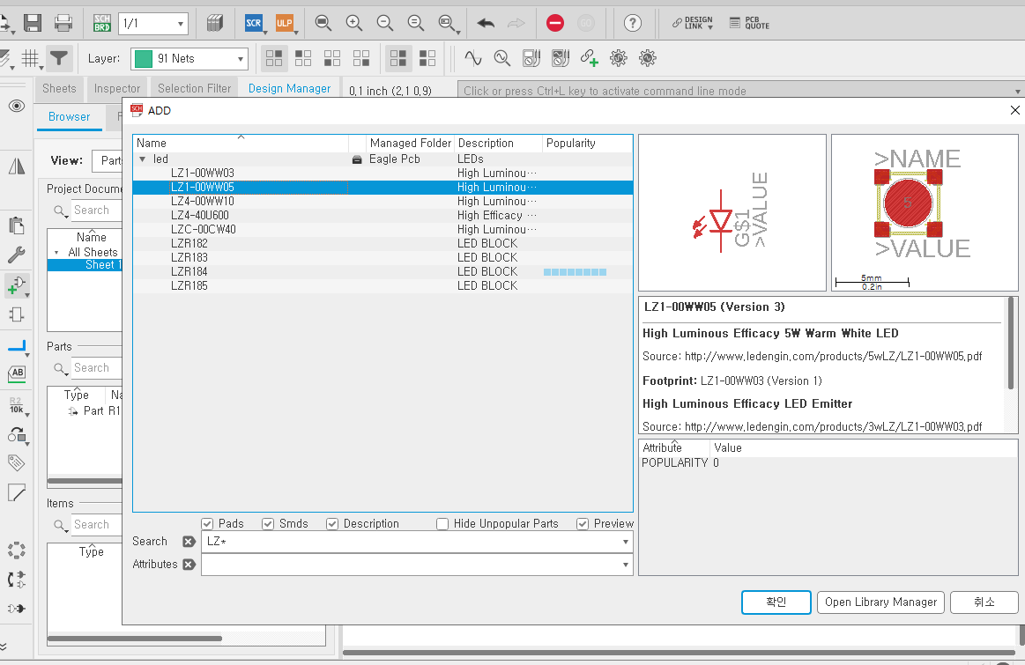The height and width of the screenshot is (665, 1025).
Task: Open help question mark icon
Action: click(x=632, y=24)
